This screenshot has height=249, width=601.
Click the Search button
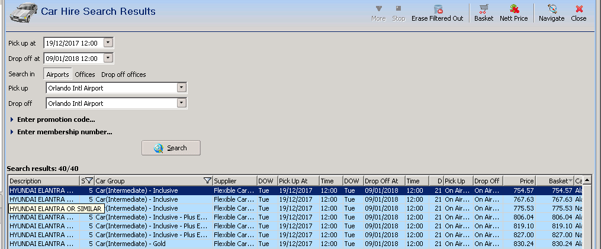[171, 148]
